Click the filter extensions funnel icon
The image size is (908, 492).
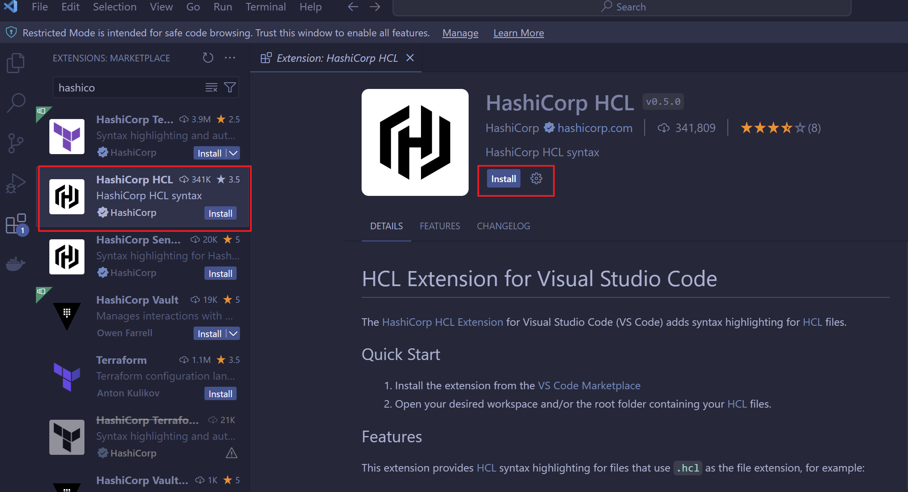[x=230, y=87]
